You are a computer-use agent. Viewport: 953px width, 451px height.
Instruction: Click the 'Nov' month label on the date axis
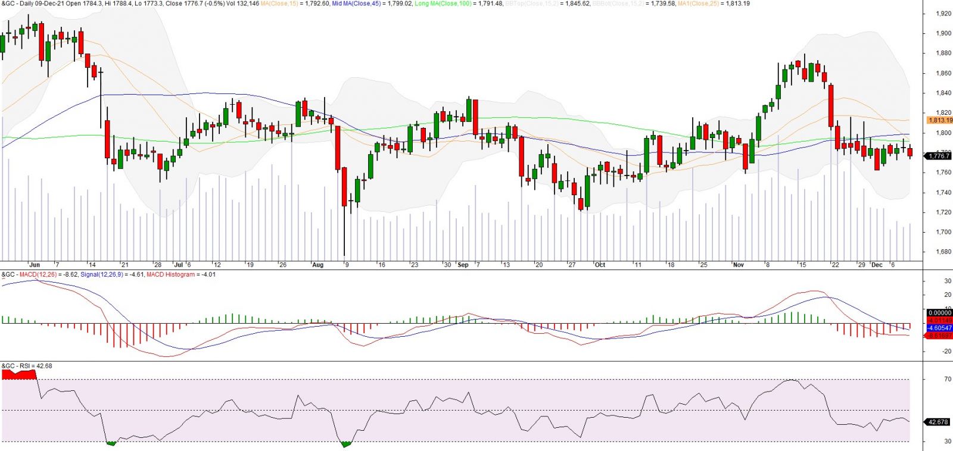point(739,265)
